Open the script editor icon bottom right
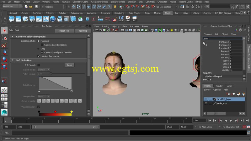 (248, 133)
